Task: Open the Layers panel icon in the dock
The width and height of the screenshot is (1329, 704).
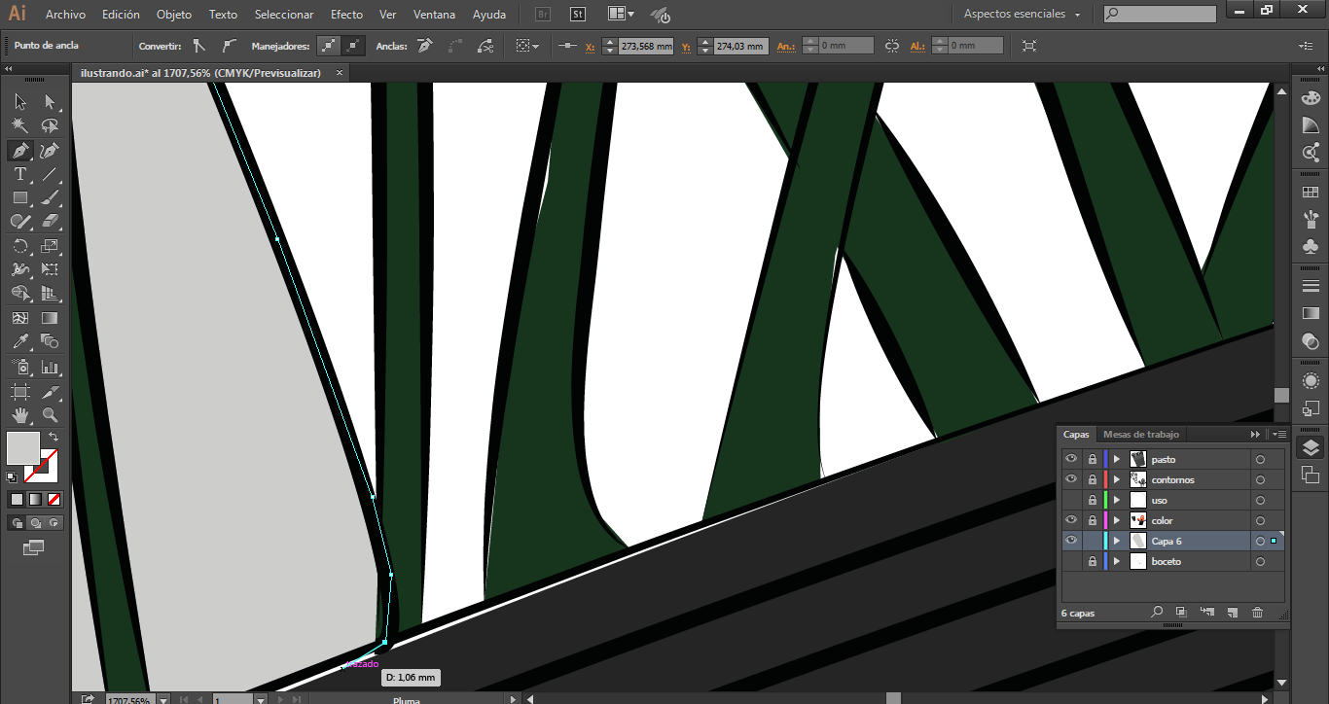Action: click(x=1311, y=447)
